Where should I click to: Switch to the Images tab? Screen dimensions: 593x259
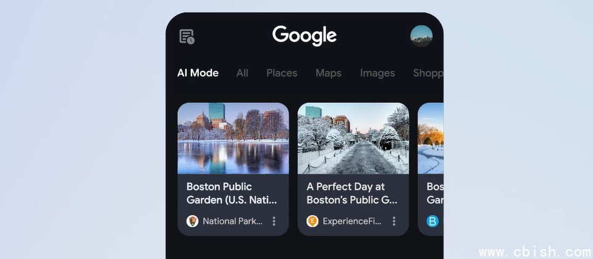pyautogui.click(x=377, y=73)
